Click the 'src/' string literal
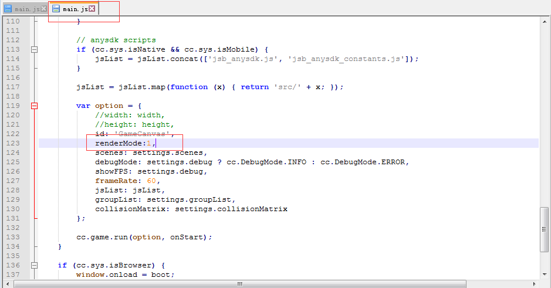551x288 pixels. [288, 87]
